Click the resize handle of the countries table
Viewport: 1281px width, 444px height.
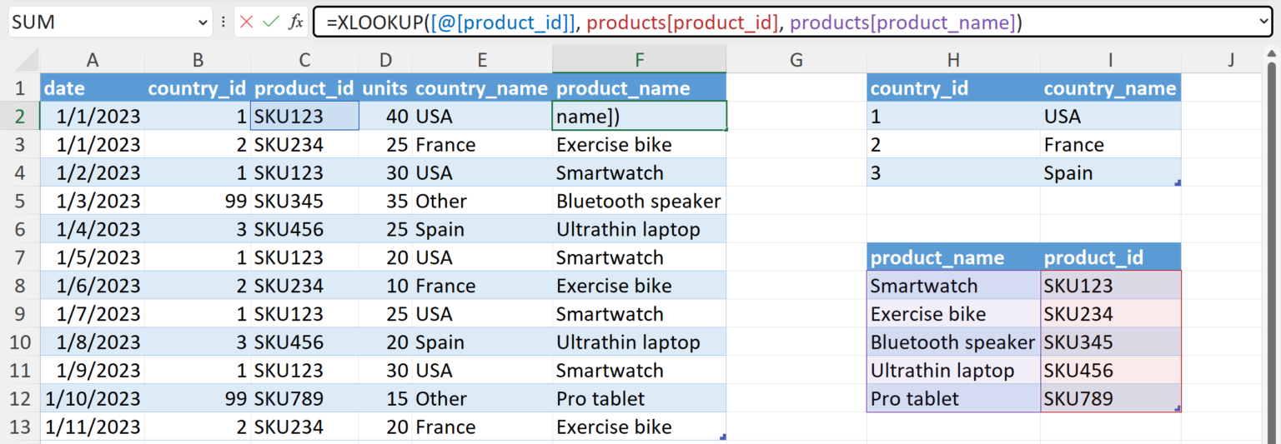(1178, 182)
